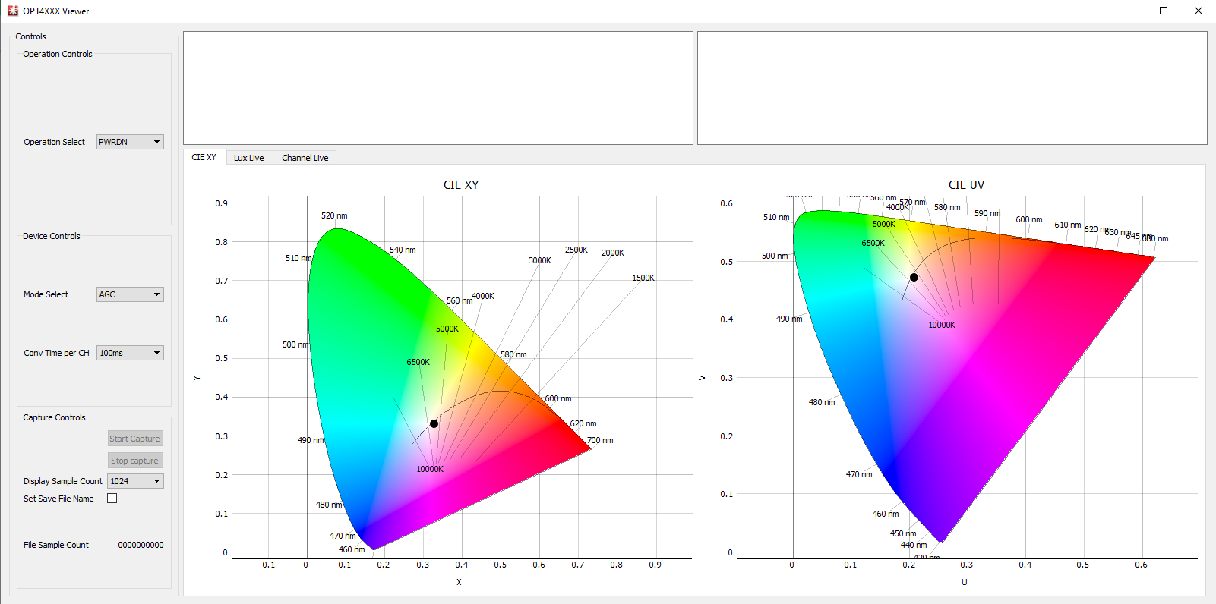This screenshot has height=604, width=1216.
Task: Enable the Set Save File Name checkbox
Action: [112, 499]
